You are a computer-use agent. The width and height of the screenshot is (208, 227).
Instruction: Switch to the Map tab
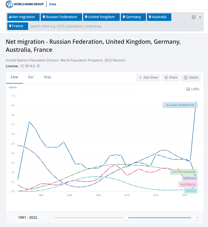click(47, 77)
